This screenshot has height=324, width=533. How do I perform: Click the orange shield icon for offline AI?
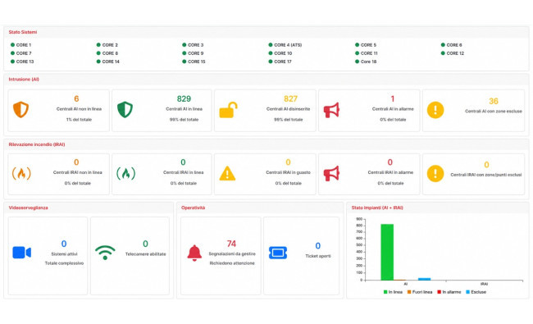click(20, 109)
